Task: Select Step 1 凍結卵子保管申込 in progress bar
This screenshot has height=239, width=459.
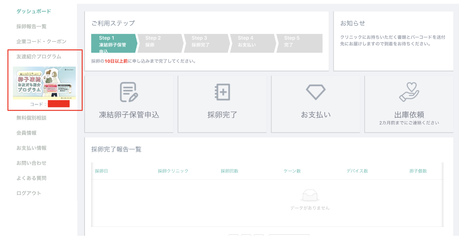Action: [x=113, y=43]
